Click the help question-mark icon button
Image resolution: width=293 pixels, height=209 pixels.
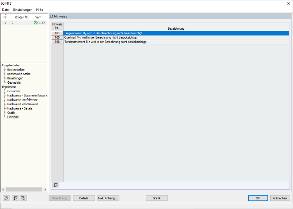click(x=6, y=198)
